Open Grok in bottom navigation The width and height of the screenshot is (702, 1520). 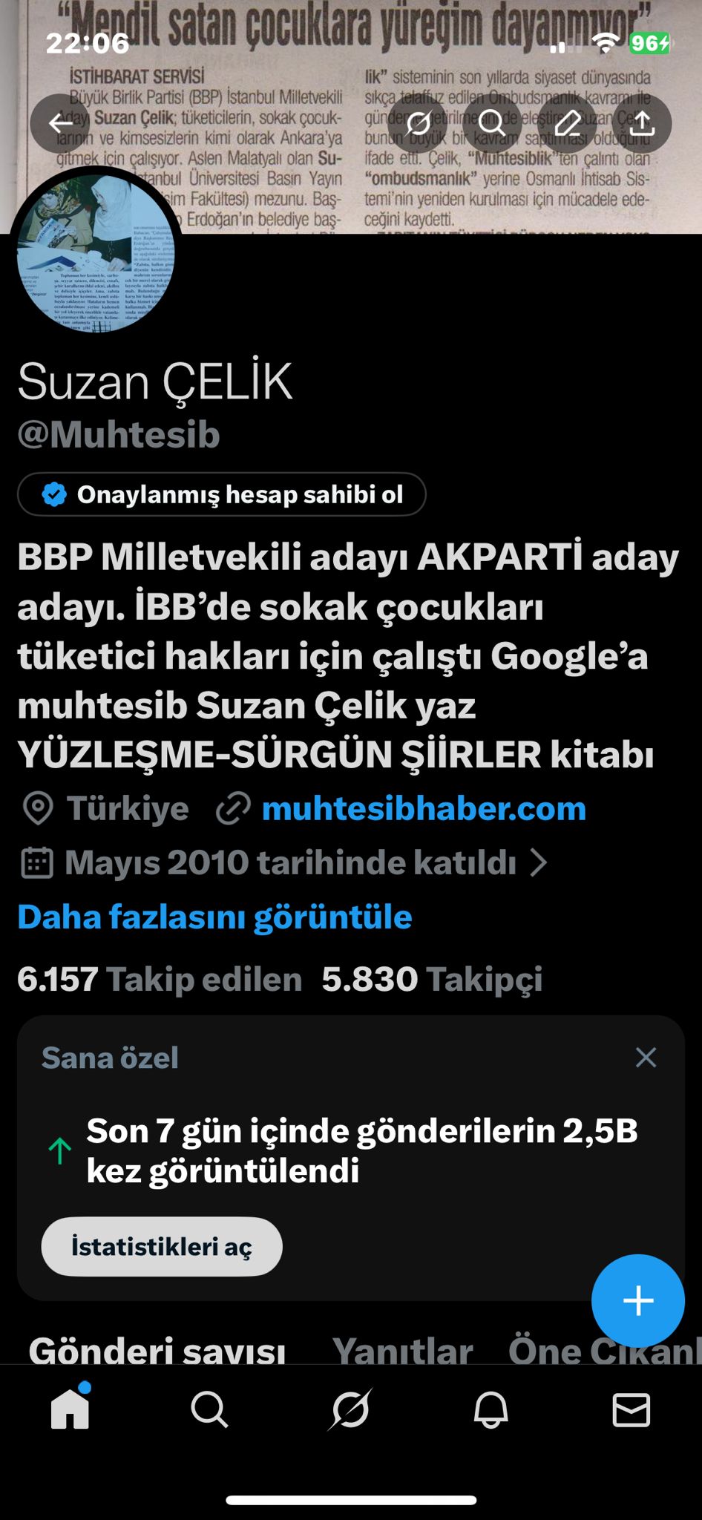click(x=350, y=1409)
